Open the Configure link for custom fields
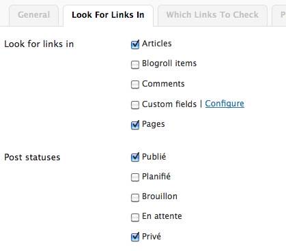 225,104
